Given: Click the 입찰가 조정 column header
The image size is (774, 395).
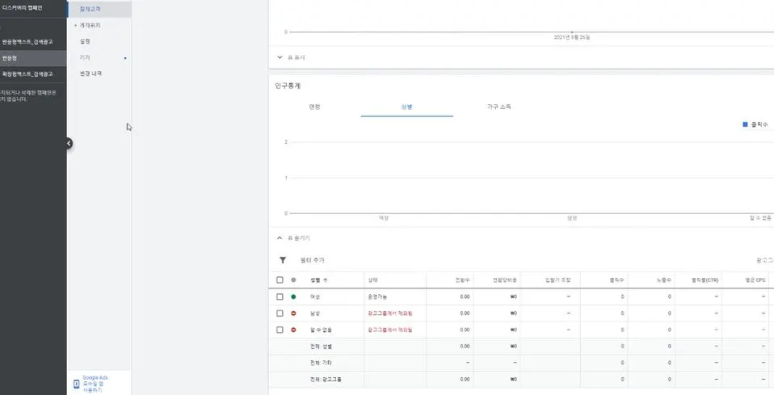Looking at the screenshot, I should (557, 280).
